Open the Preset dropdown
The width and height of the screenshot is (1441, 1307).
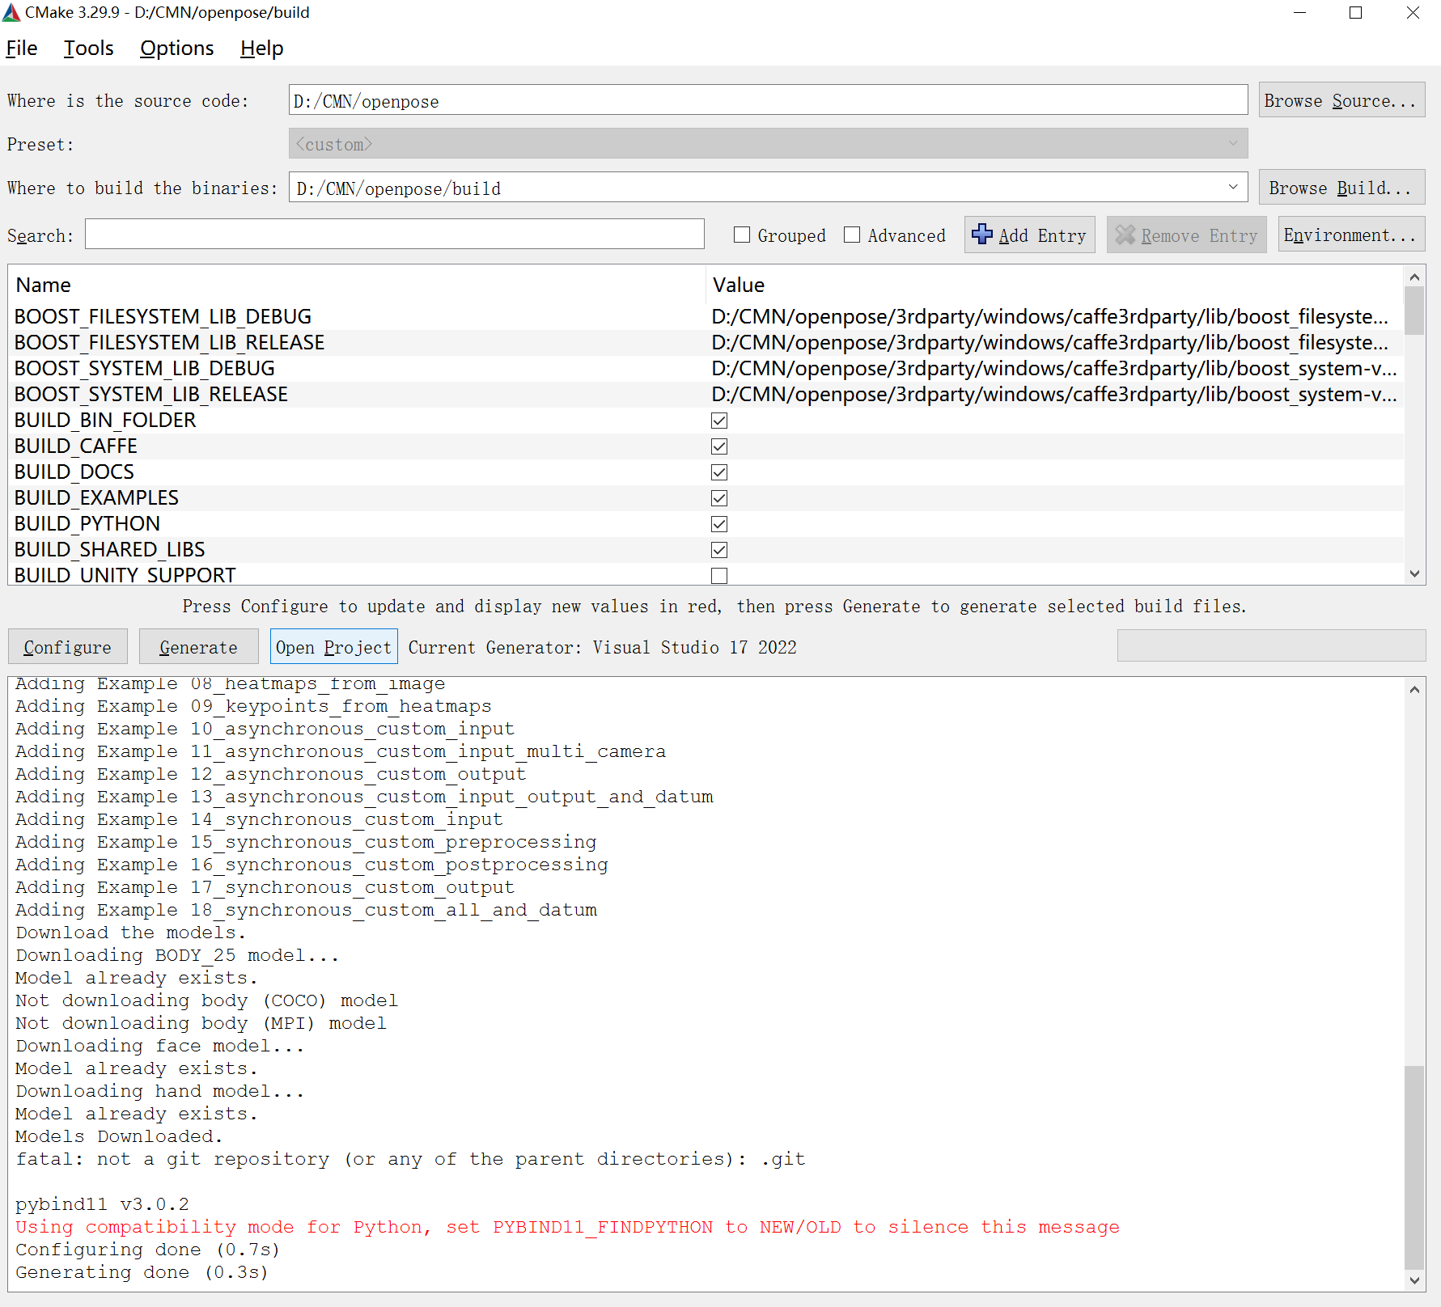pos(1233,143)
